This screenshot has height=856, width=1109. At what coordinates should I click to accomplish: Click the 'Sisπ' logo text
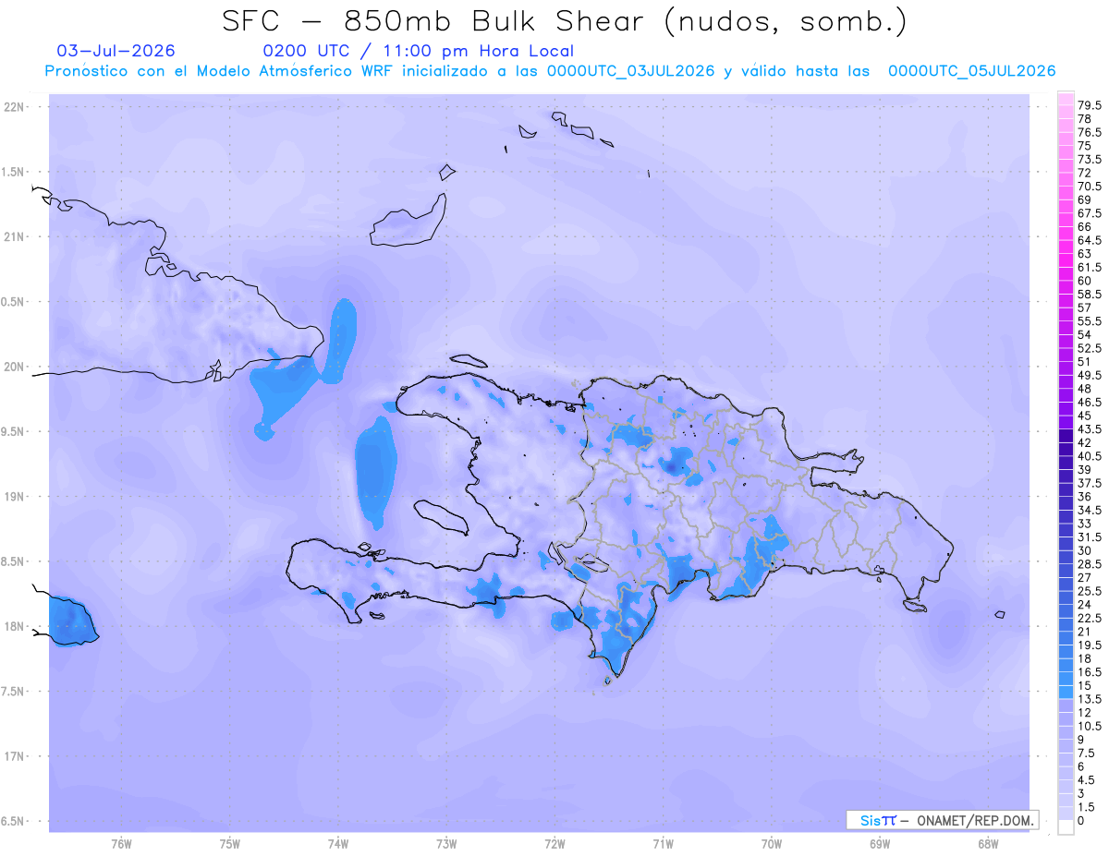[x=878, y=820]
